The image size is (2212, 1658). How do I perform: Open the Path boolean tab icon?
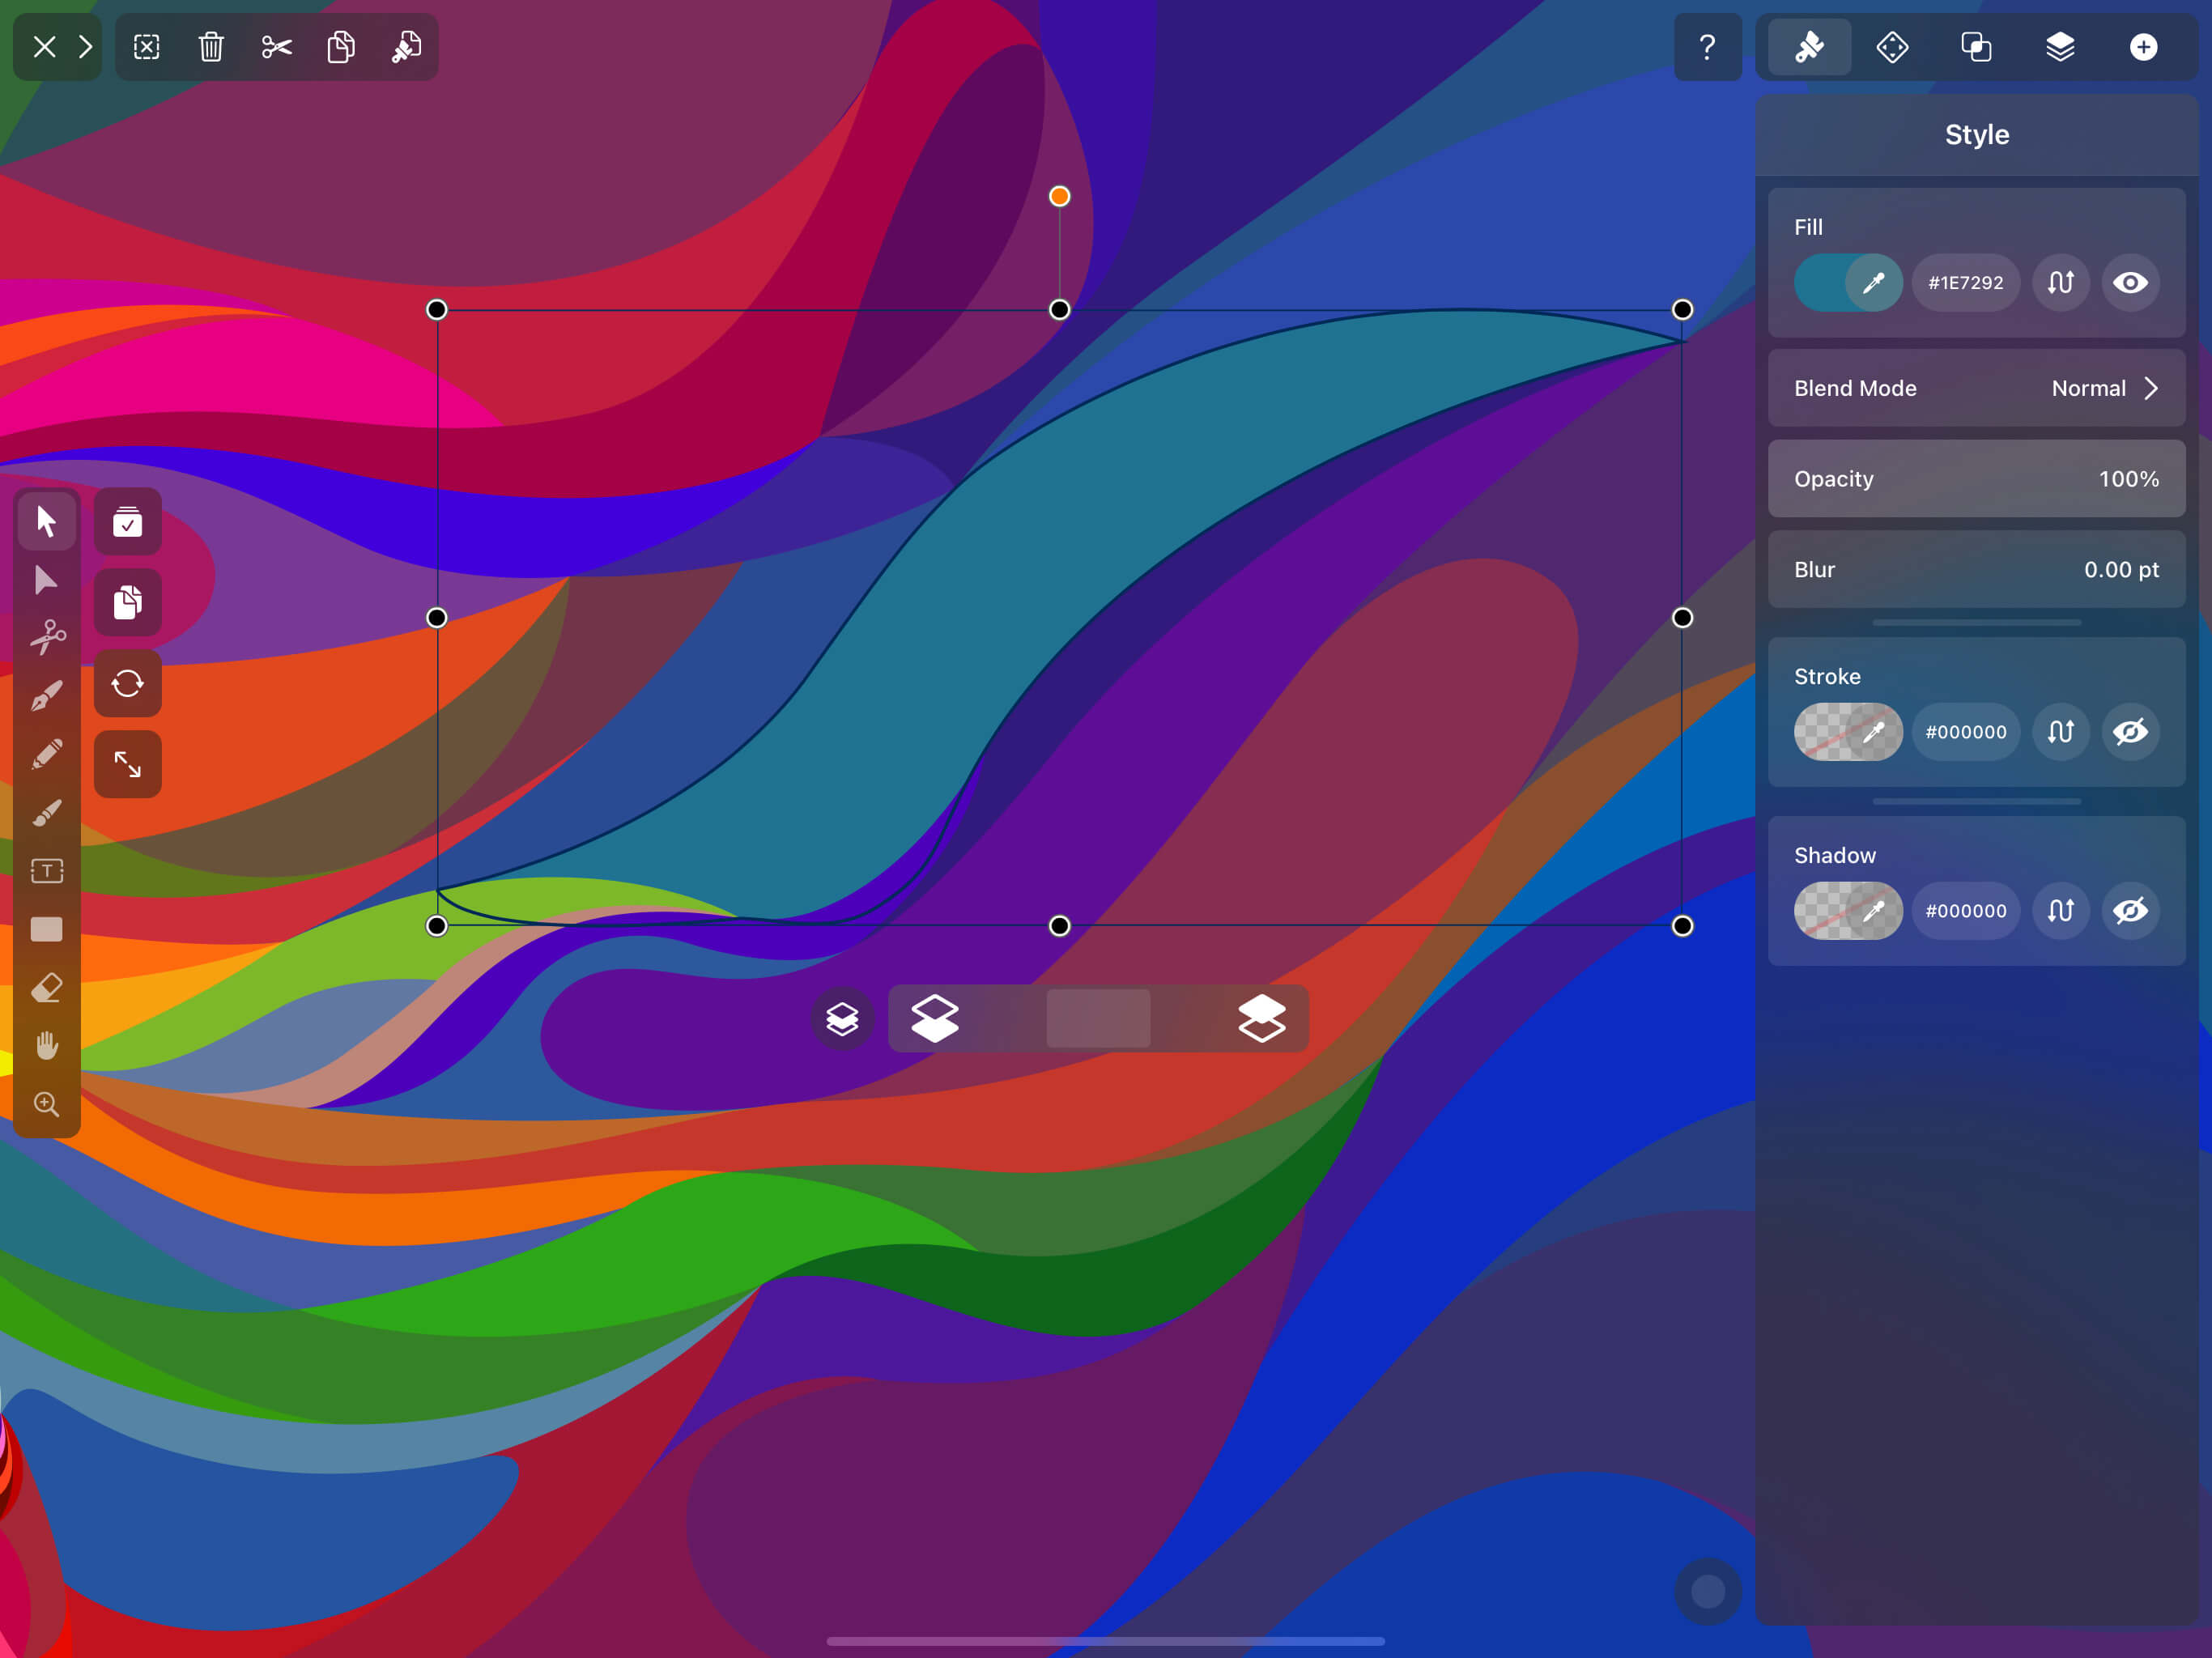(1976, 47)
